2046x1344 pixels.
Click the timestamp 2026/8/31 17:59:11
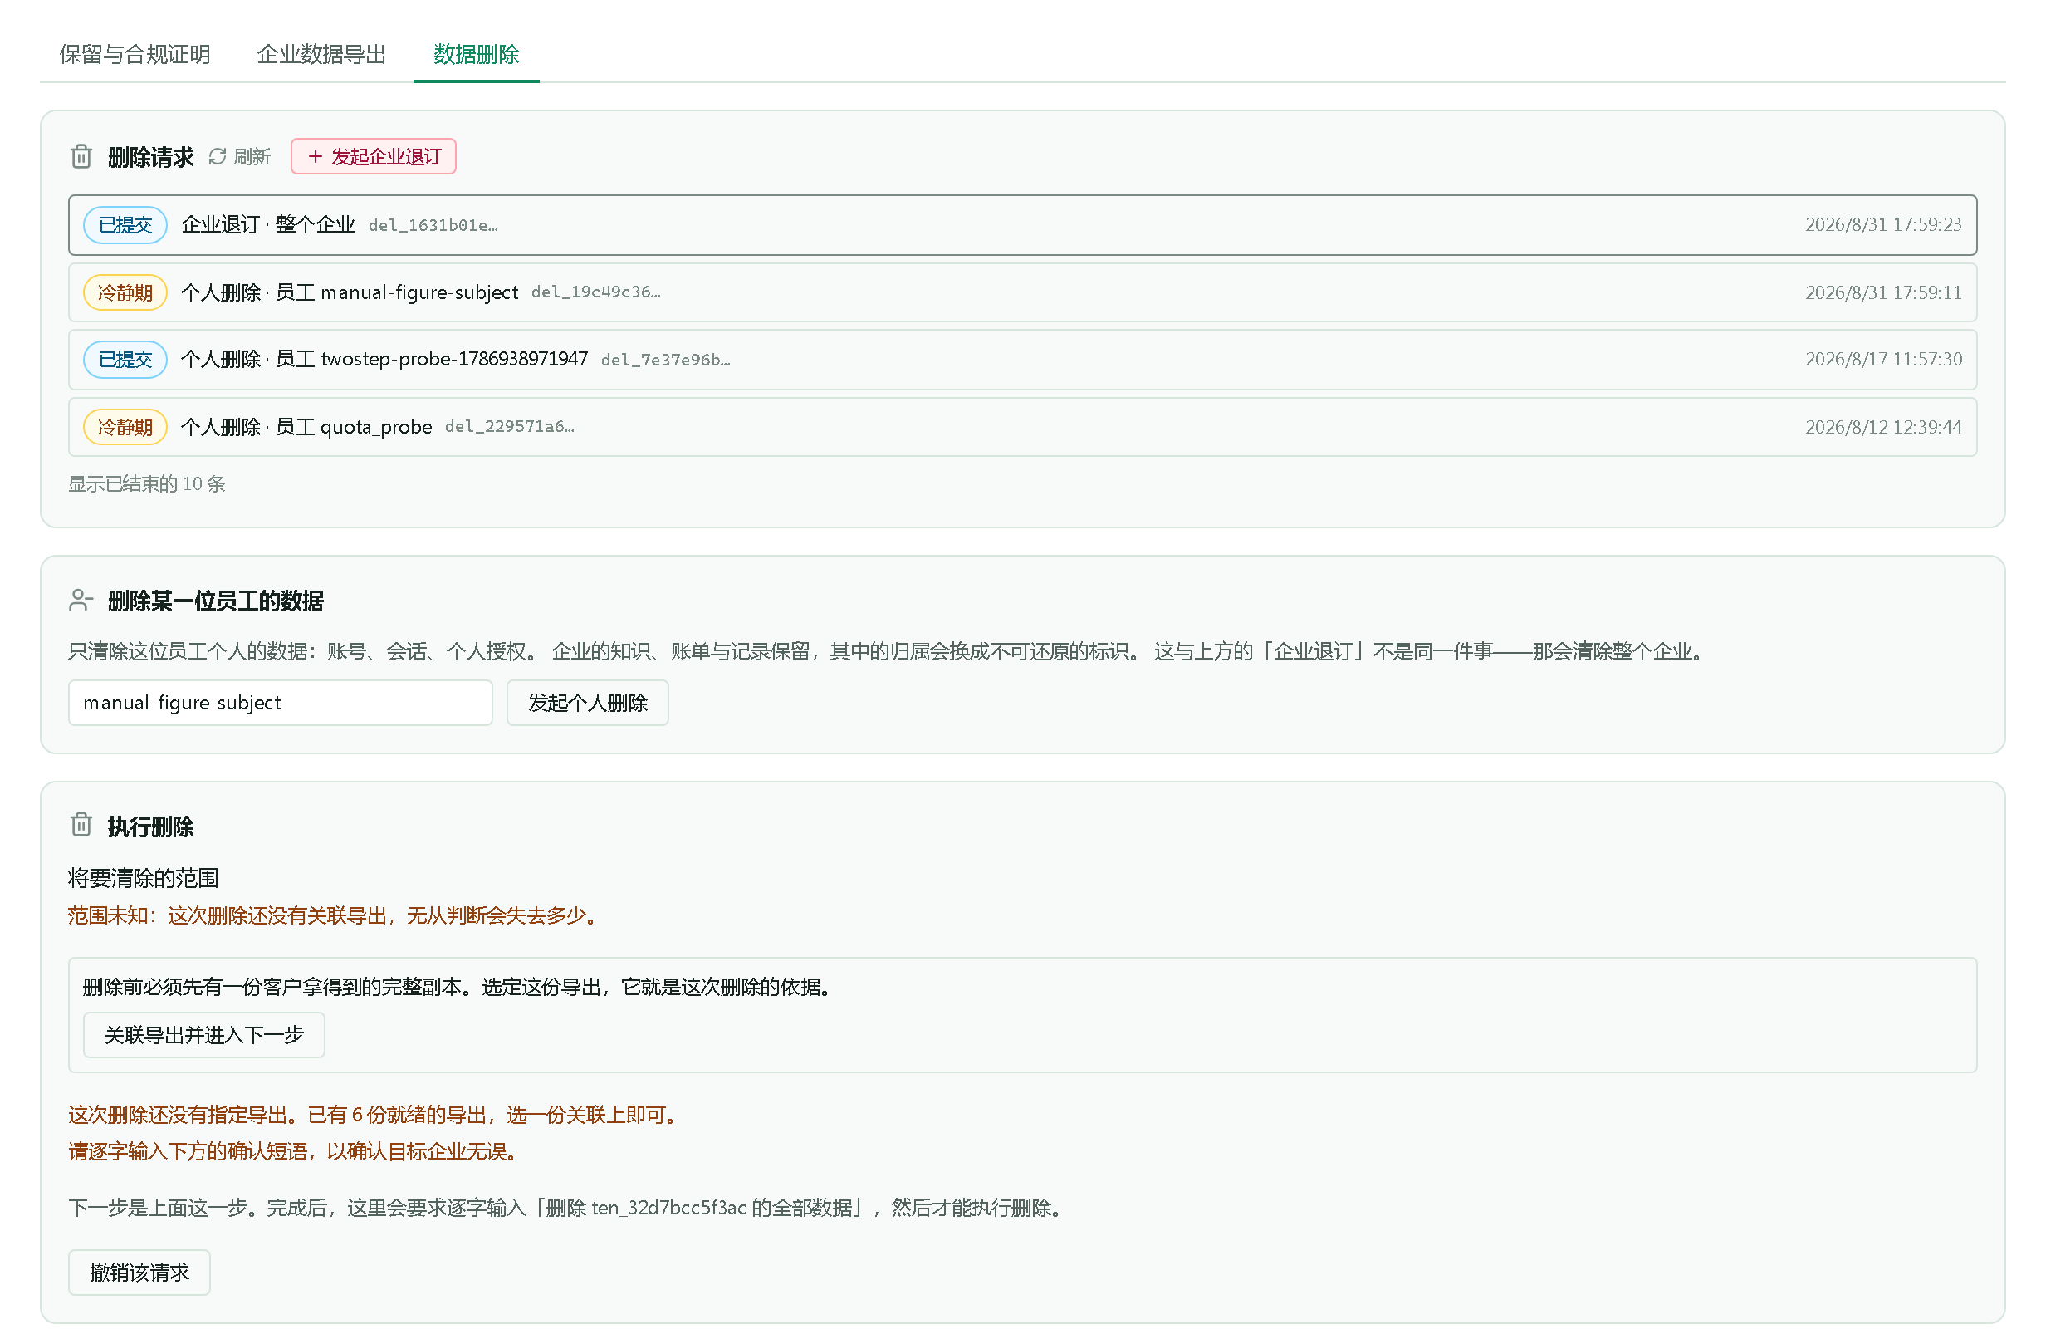pyautogui.click(x=1883, y=292)
